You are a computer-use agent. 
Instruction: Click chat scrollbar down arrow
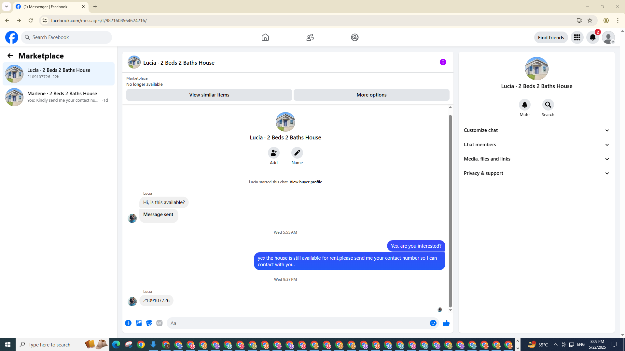point(451,310)
